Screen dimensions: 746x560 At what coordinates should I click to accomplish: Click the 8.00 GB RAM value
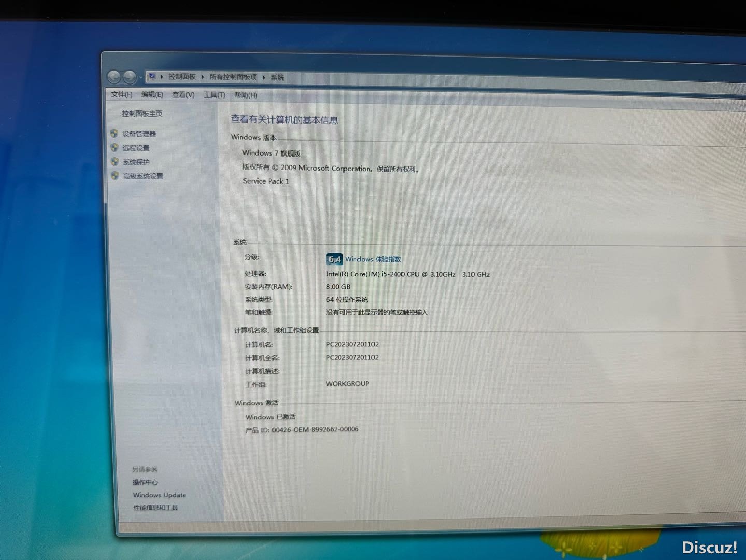coord(338,287)
